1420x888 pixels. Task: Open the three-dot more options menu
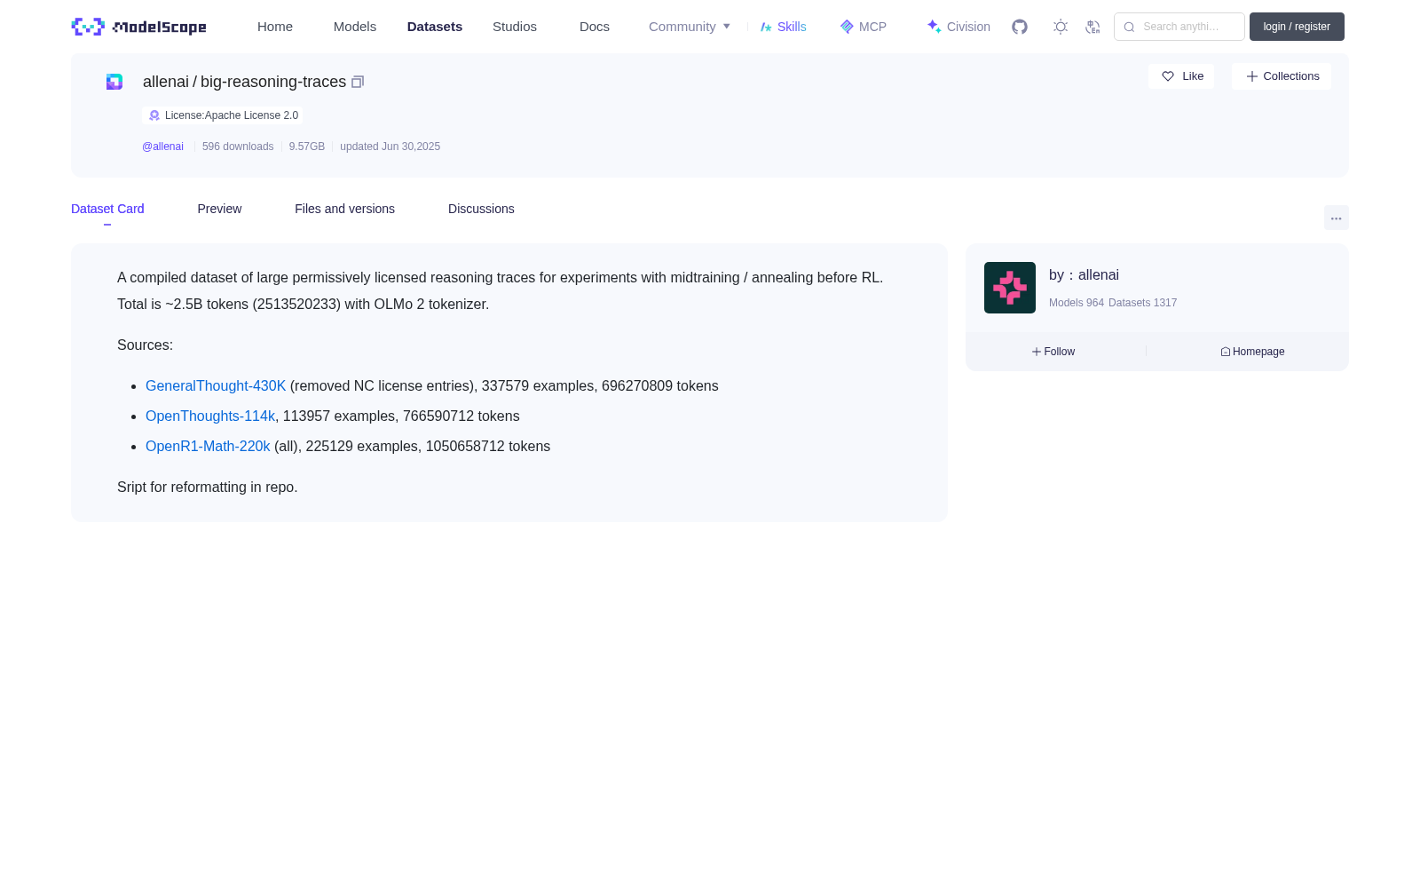tap(1336, 218)
